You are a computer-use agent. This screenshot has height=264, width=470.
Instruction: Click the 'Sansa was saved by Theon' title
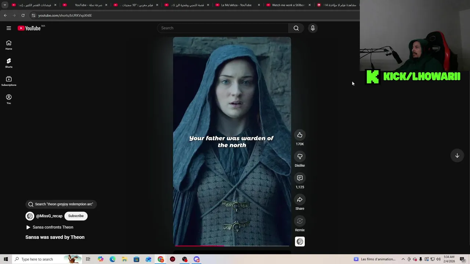[55, 237]
